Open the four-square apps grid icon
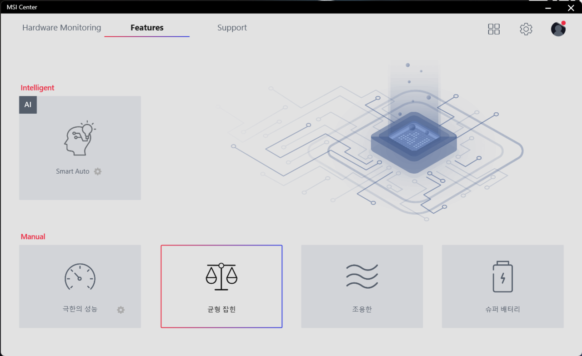Viewport: 582px width, 356px height. pyautogui.click(x=494, y=29)
